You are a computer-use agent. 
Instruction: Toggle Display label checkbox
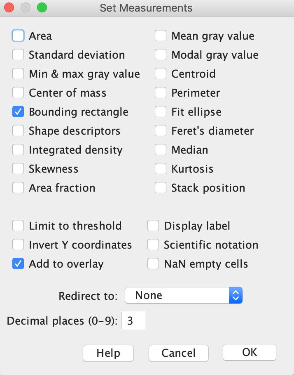(x=153, y=226)
